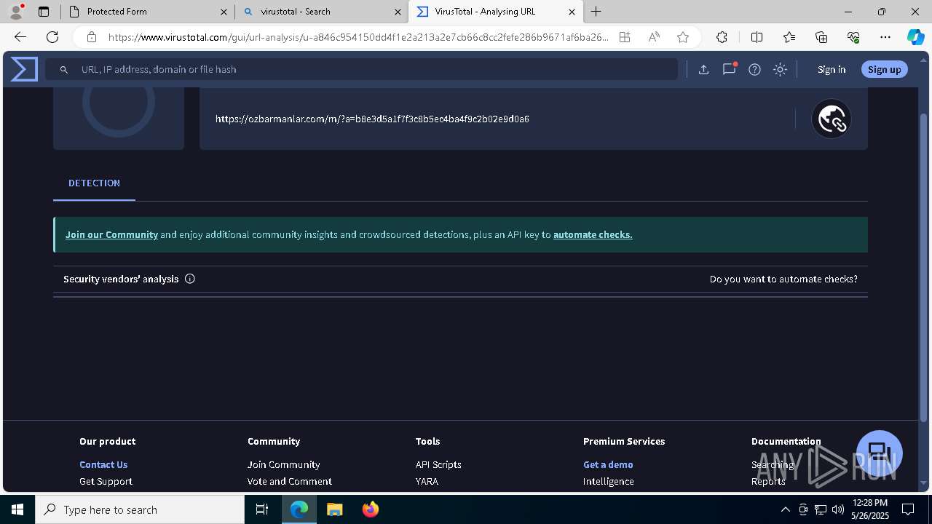The width and height of the screenshot is (932, 524).
Task: Select VirusTotal - Analysing URL tab
Action: point(495,12)
